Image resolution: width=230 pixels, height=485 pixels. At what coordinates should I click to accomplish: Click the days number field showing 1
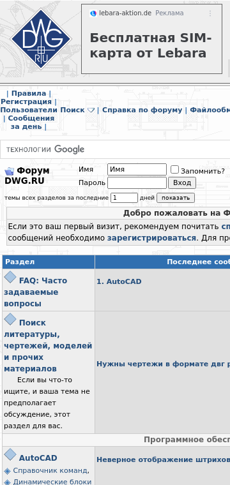point(124,198)
